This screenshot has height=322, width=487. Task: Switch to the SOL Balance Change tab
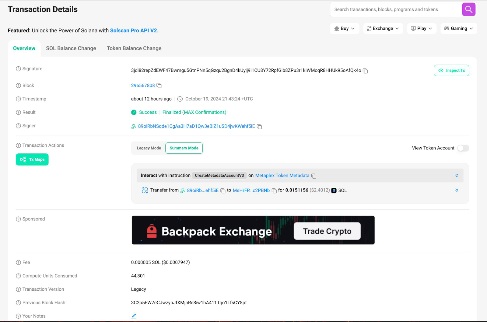point(71,48)
